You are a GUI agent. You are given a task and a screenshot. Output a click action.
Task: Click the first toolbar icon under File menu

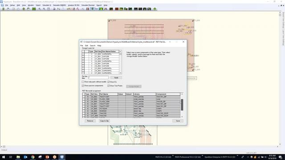tap(4, 9)
